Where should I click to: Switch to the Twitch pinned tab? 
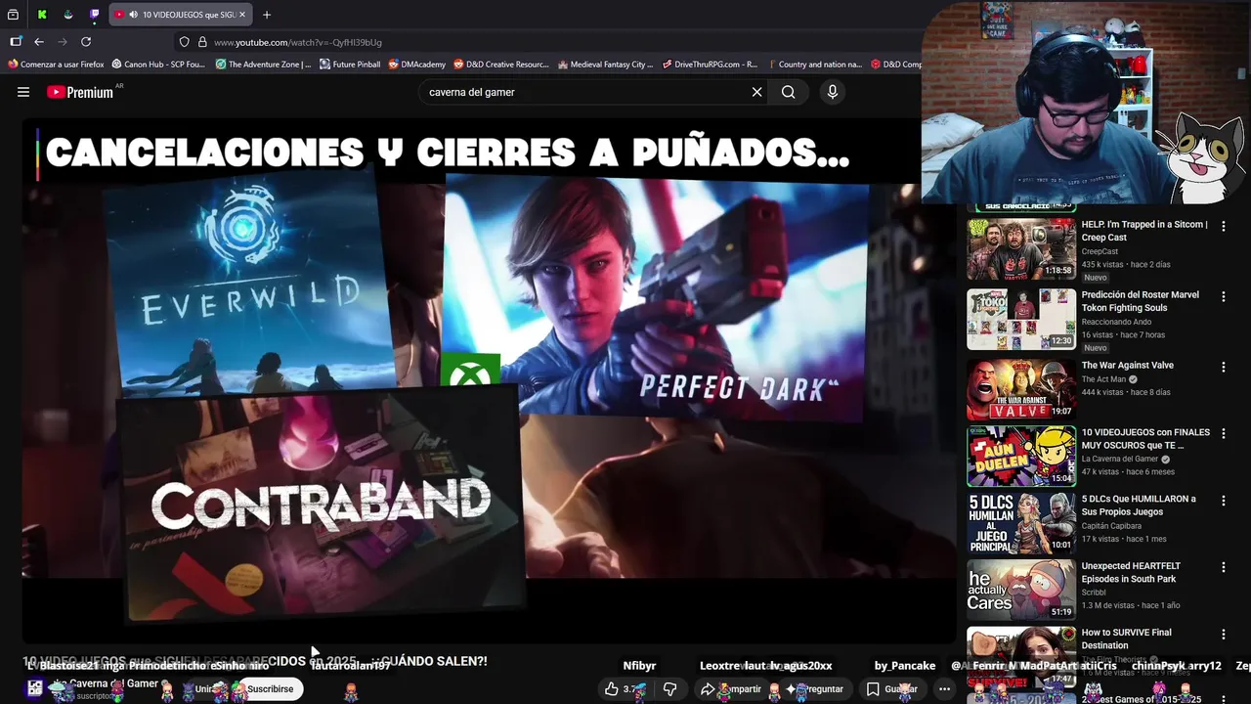[x=94, y=15]
